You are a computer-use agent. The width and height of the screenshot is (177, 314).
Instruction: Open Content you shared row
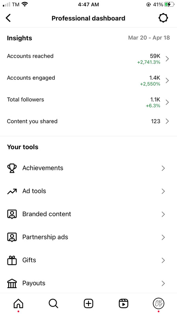coord(88,121)
